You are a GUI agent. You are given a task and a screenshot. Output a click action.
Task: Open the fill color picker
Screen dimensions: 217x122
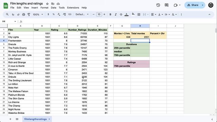[133, 14]
